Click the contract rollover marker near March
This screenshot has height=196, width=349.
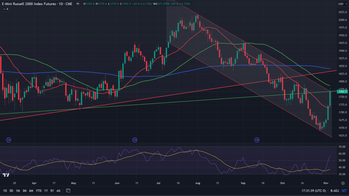[9, 140]
